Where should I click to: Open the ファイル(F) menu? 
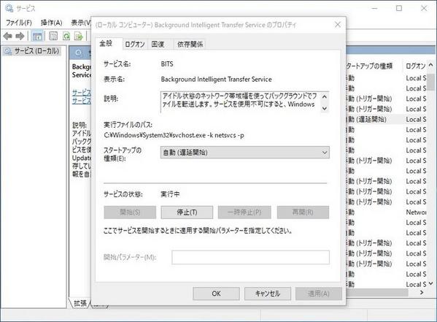[x=19, y=23]
